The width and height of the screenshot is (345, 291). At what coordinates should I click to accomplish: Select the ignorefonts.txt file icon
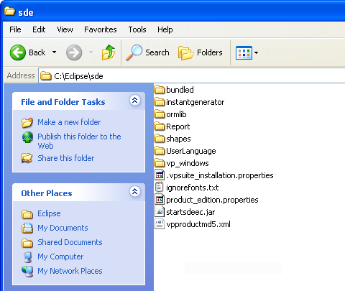pyautogui.click(x=160, y=188)
